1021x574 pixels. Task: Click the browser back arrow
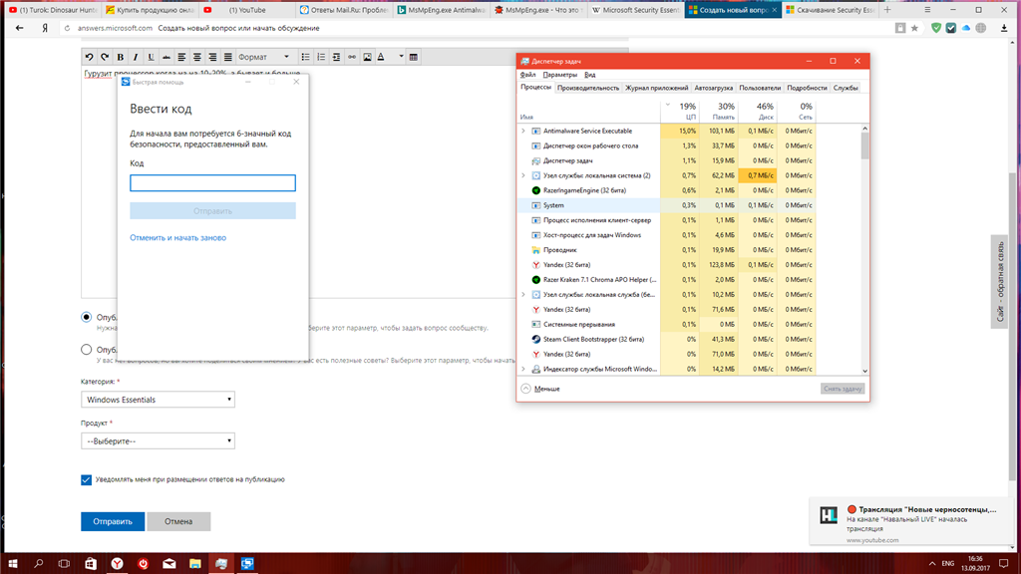[20, 28]
